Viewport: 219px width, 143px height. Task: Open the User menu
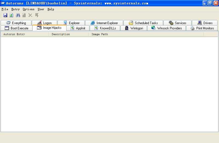click(41, 9)
